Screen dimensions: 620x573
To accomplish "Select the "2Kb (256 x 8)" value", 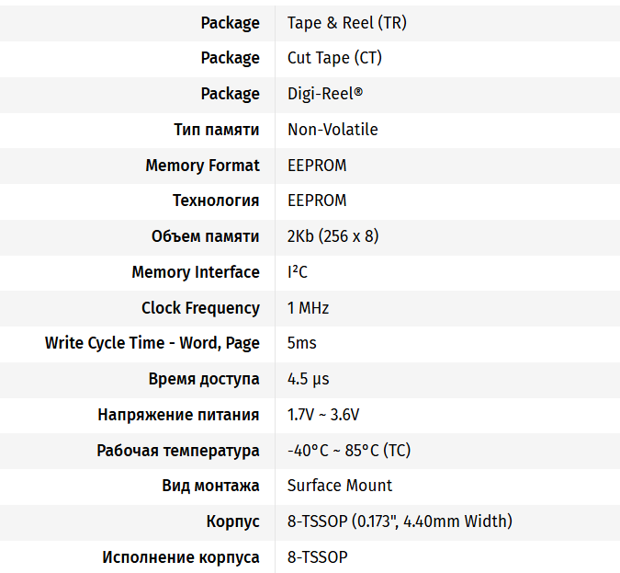I will click(x=333, y=236).
